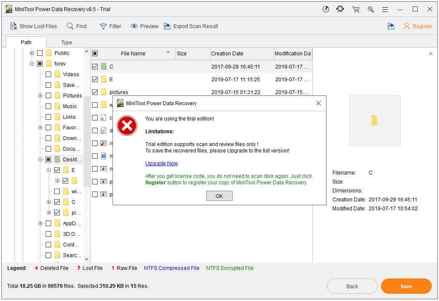Click folder icon of pictures row
The width and height of the screenshot is (439, 301).
tap(104, 92)
